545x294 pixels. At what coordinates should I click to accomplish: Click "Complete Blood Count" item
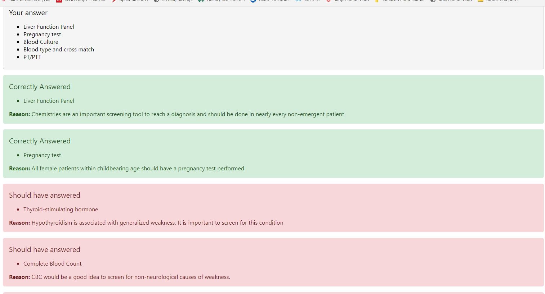[52, 264]
